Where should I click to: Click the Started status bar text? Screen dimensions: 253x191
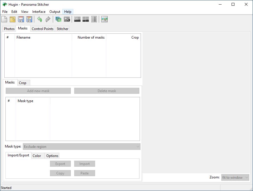click(x=6, y=188)
